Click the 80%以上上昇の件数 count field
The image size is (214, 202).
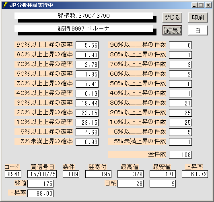(180, 55)
